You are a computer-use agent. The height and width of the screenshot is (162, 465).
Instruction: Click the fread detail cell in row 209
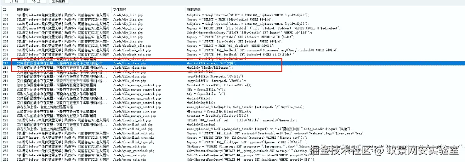tap(217, 59)
